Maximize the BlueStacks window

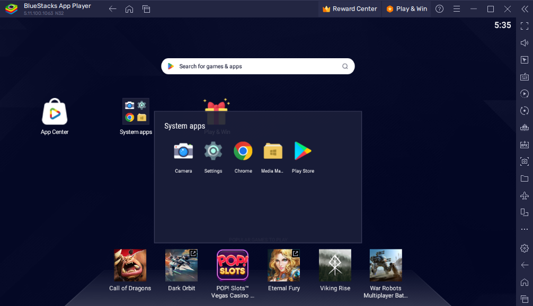click(491, 9)
